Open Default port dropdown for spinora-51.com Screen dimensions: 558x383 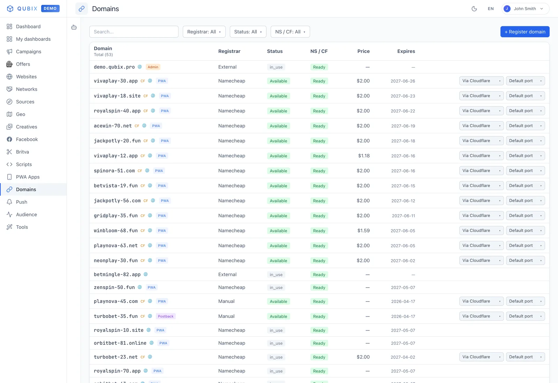(525, 171)
